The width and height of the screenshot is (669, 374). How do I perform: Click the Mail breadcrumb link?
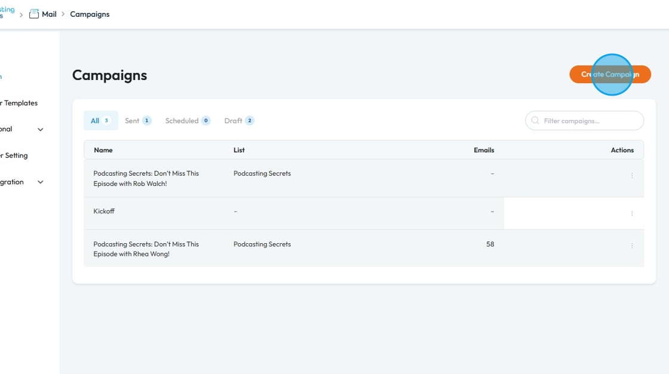click(x=49, y=14)
